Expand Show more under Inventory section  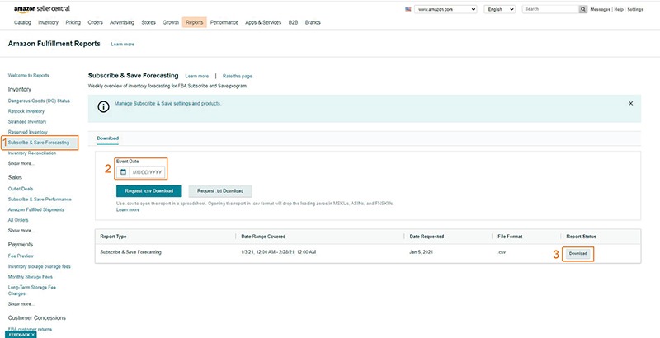point(21,163)
